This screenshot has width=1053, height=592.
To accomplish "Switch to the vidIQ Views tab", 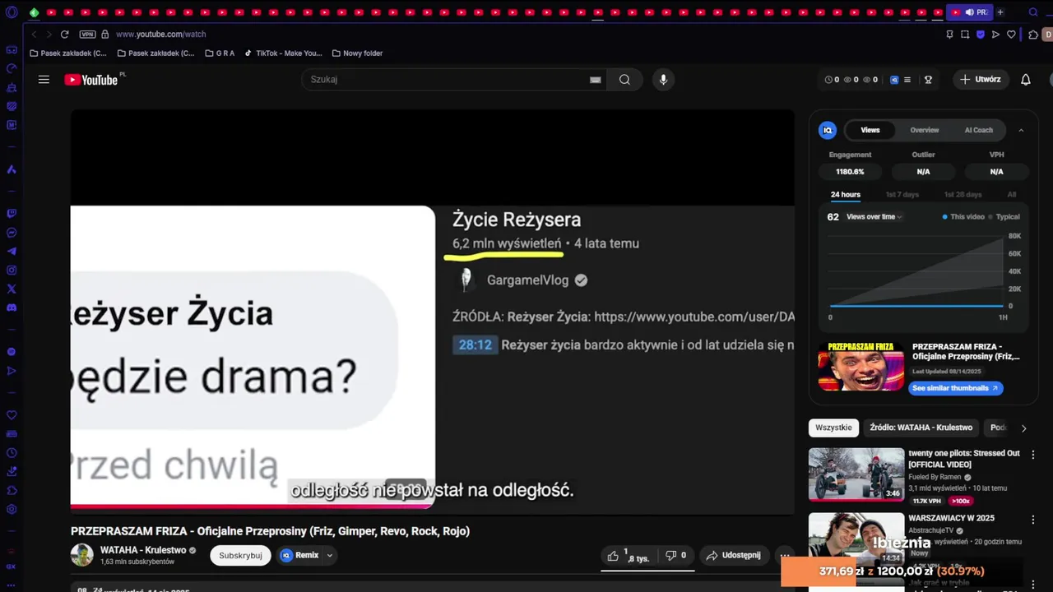I will click(870, 130).
